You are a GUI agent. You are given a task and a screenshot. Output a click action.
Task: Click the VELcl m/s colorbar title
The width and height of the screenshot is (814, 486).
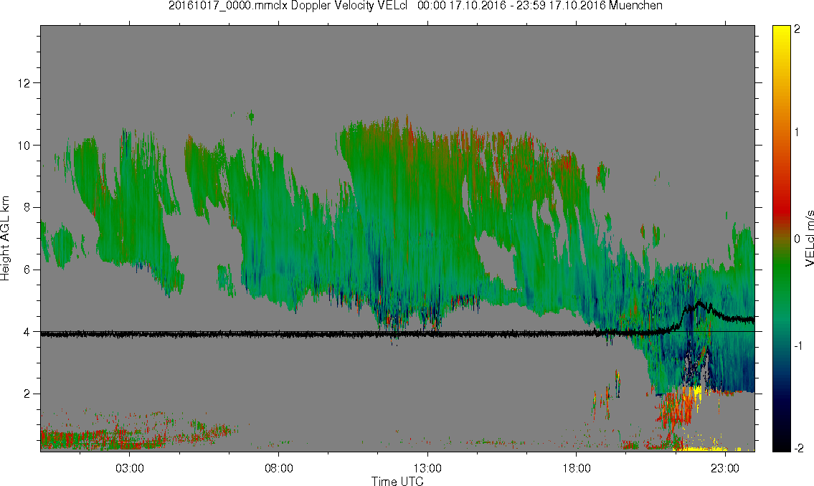[x=809, y=239]
